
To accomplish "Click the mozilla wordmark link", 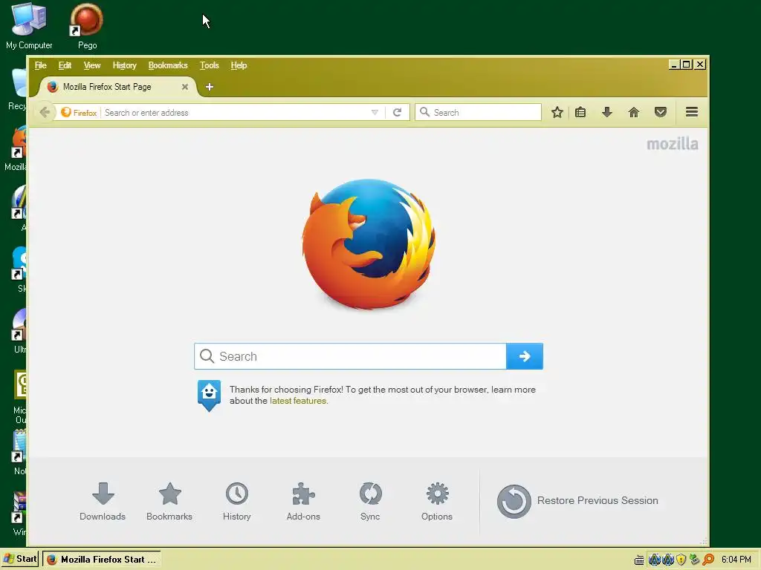I will [672, 144].
